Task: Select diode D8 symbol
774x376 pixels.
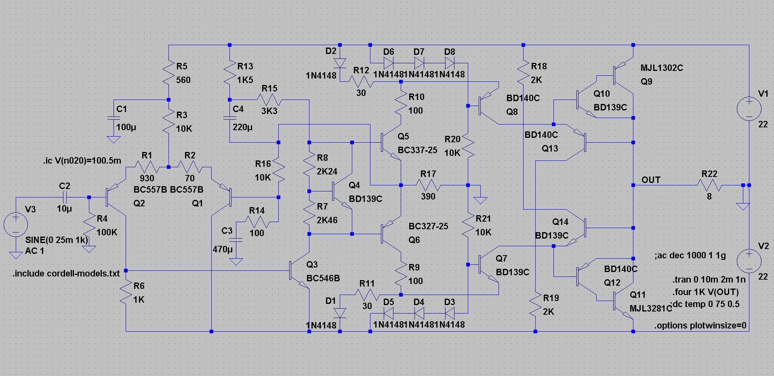Action: (450, 63)
